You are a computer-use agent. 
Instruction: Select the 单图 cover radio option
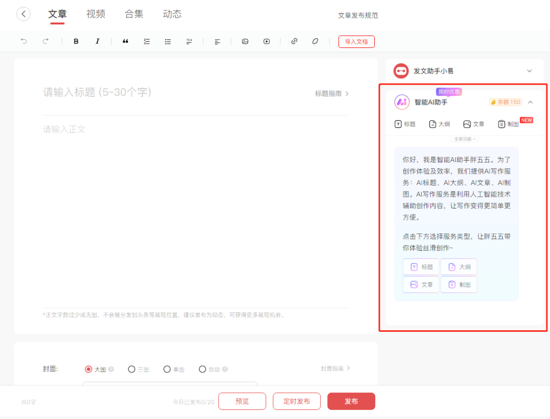coord(167,369)
